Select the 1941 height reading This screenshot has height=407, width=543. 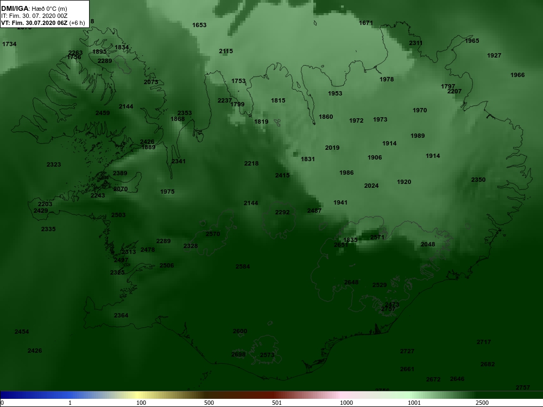[340, 202]
